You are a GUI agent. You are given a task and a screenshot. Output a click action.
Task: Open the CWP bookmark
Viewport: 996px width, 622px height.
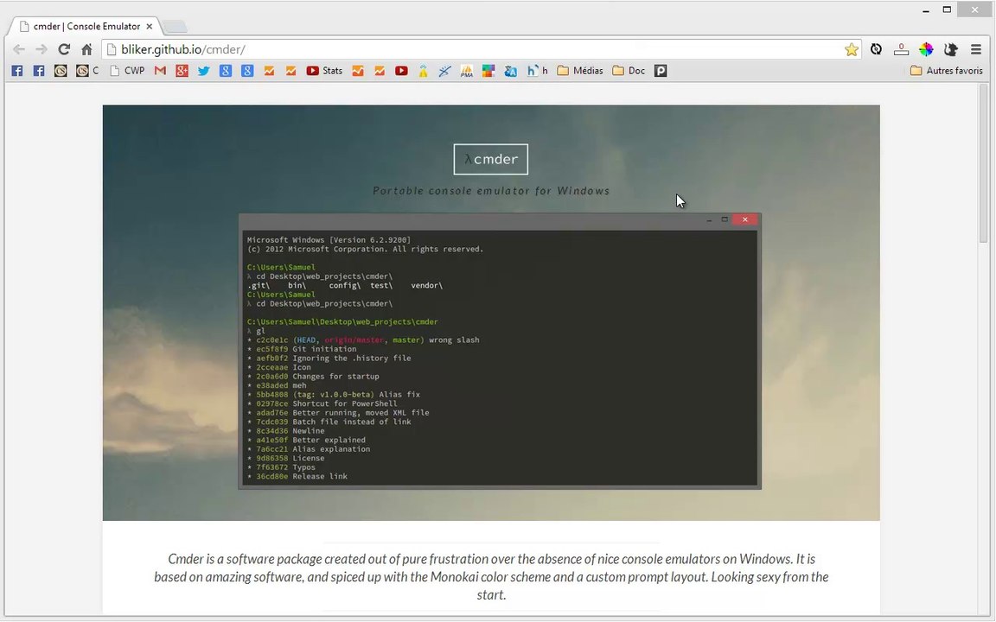point(127,71)
